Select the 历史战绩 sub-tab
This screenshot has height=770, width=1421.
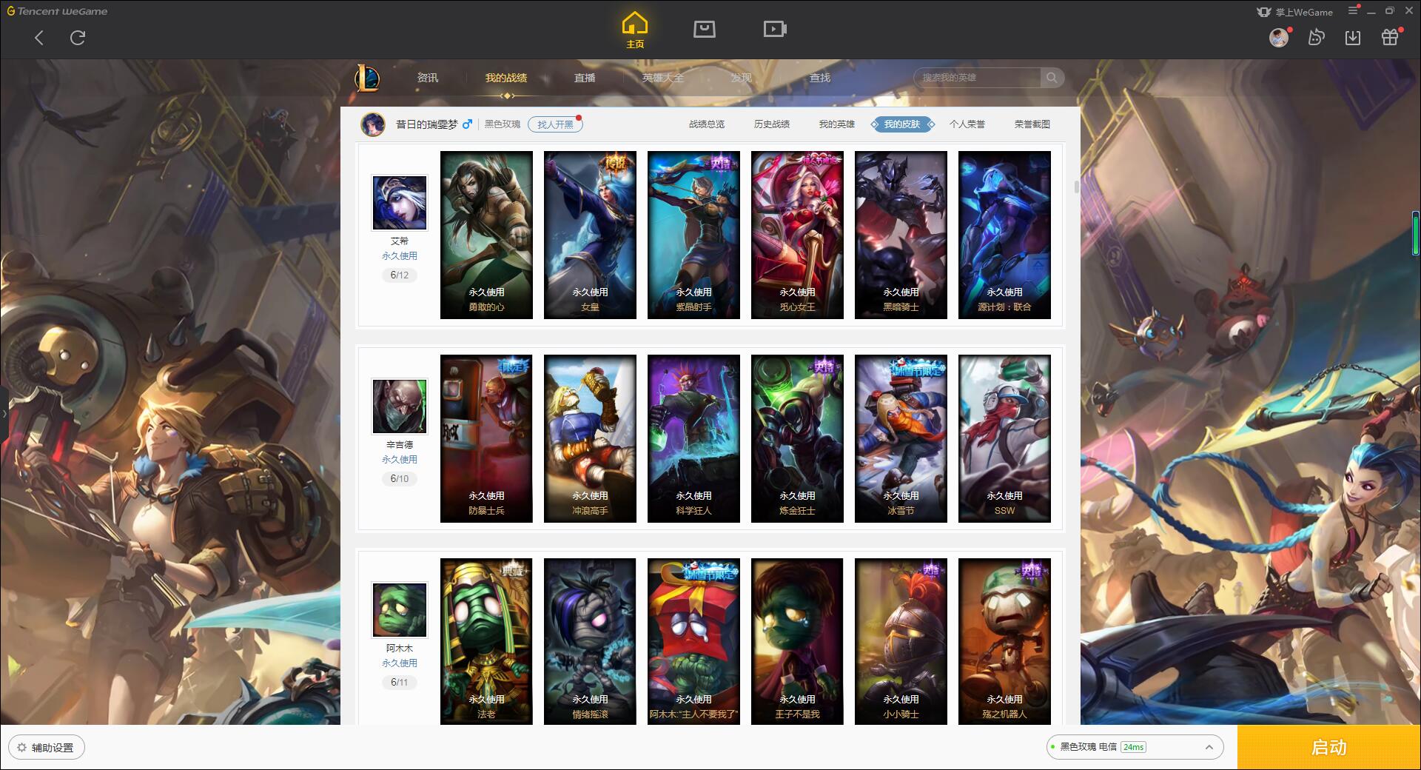click(772, 124)
